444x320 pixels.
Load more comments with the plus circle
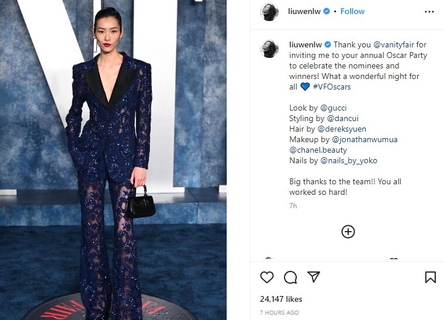click(348, 232)
